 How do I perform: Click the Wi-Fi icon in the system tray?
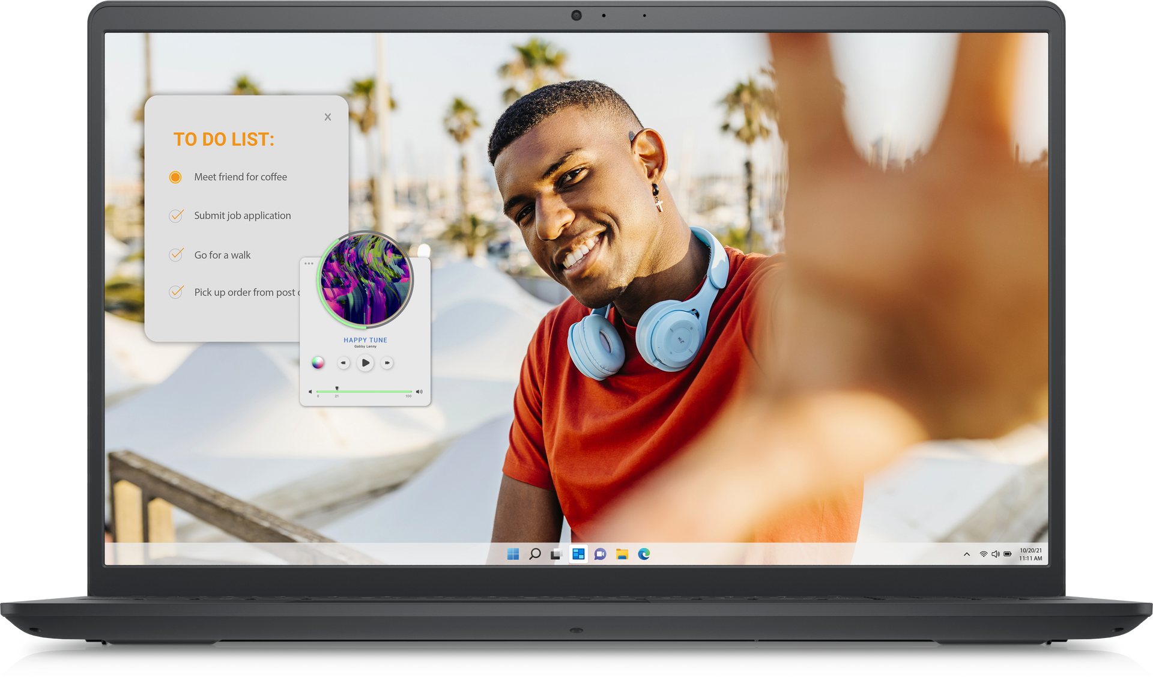[983, 554]
